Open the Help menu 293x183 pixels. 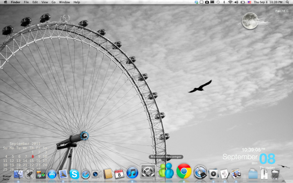[x=76, y=2]
